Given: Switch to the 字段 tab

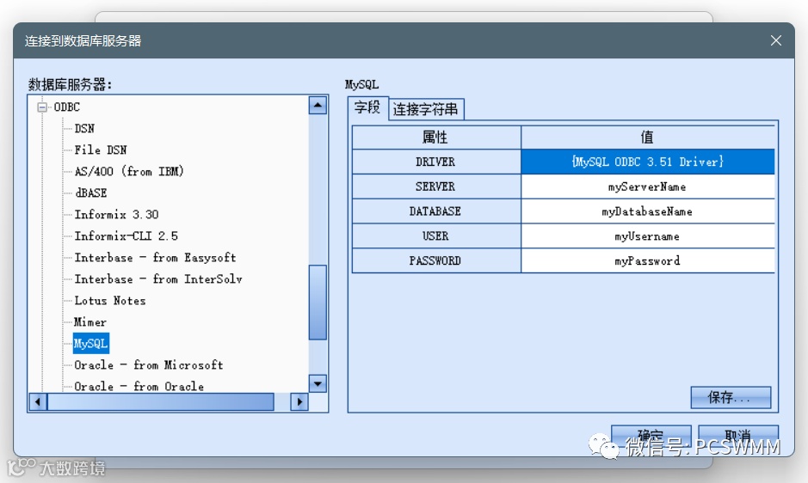Looking at the screenshot, I should click(367, 107).
